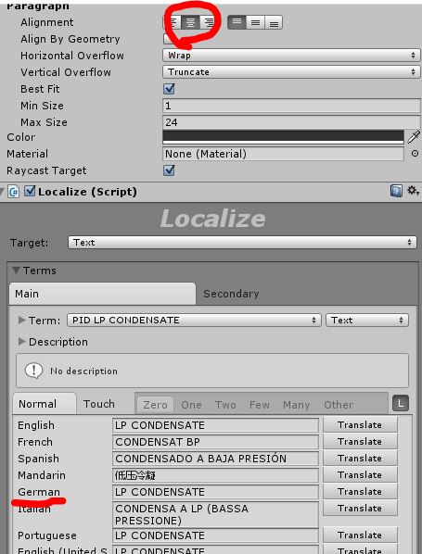
Task: Expand the Description foldout arrow
Action: coord(22,341)
